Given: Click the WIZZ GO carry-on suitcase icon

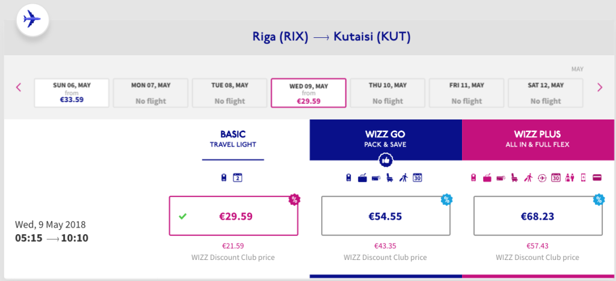Looking at the screenshot, I should pyautogui.click(x=362, y=178).
